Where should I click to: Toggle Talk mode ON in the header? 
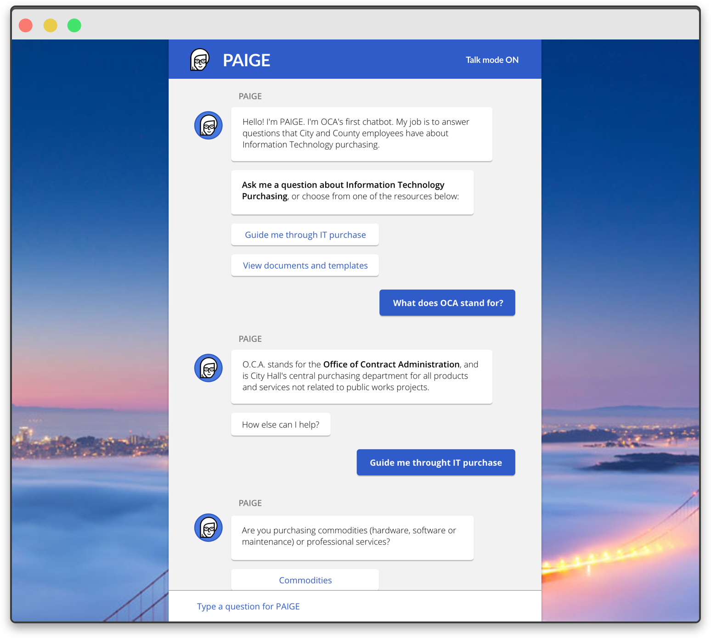tap(492, 60)
